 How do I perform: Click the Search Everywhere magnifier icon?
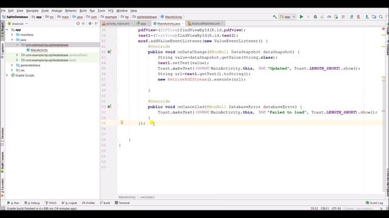(x=381, y=17)
